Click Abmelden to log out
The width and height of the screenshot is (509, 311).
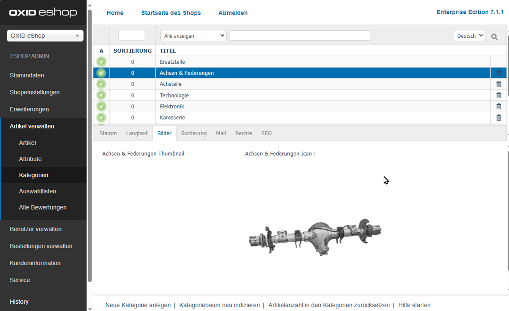click(x=233, y=13)
